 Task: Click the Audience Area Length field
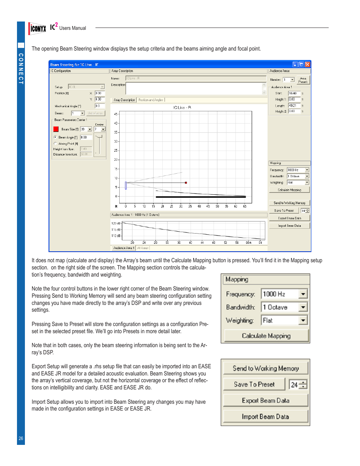click(294, 106)
